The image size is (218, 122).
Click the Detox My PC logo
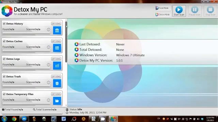(7, 11)
